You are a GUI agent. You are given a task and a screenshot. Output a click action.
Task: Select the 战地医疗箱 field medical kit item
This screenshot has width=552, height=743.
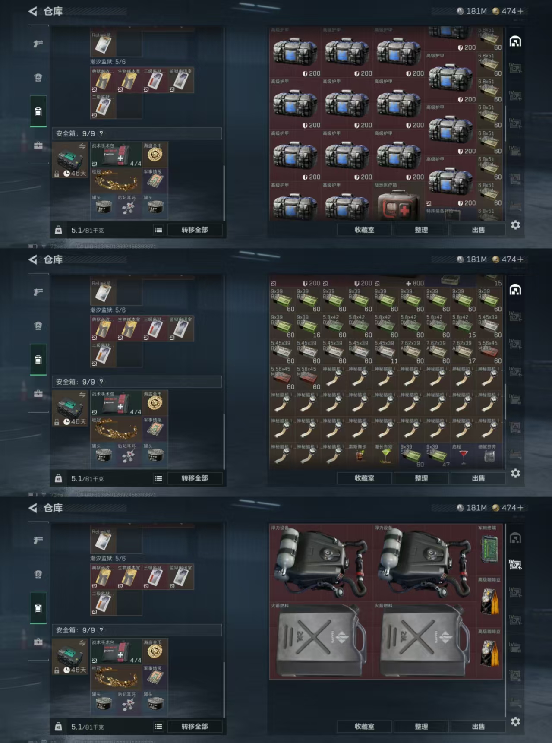(398, 202)
